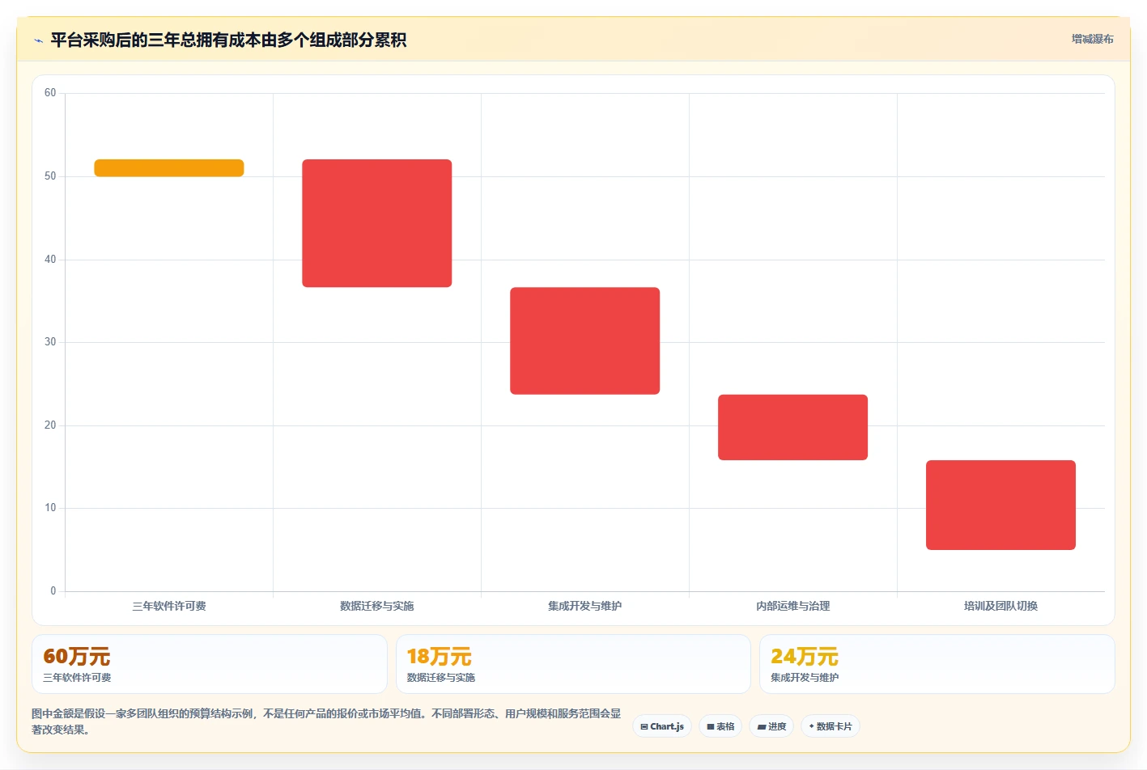Image resolution: width=1147 pixels, height=770 pixels.
Task: Click the chart title 平台采购后的三年总拥有成本由多个组成部分累积
Action: click(x=228, y=40)
